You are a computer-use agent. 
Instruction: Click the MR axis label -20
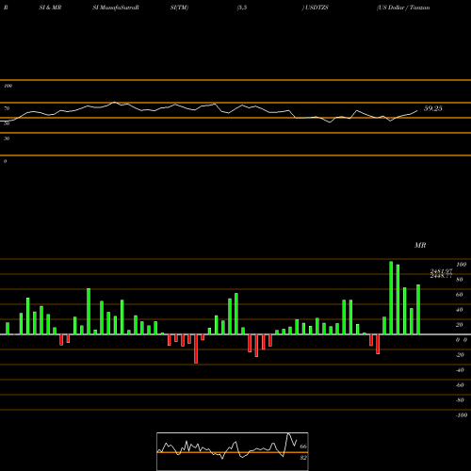tap(460, 355)
